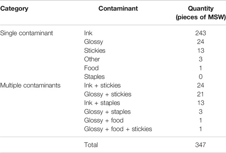Select the Ink + staples cell
The height and width of the screenshot is (153, 226).
pos(102,103)
